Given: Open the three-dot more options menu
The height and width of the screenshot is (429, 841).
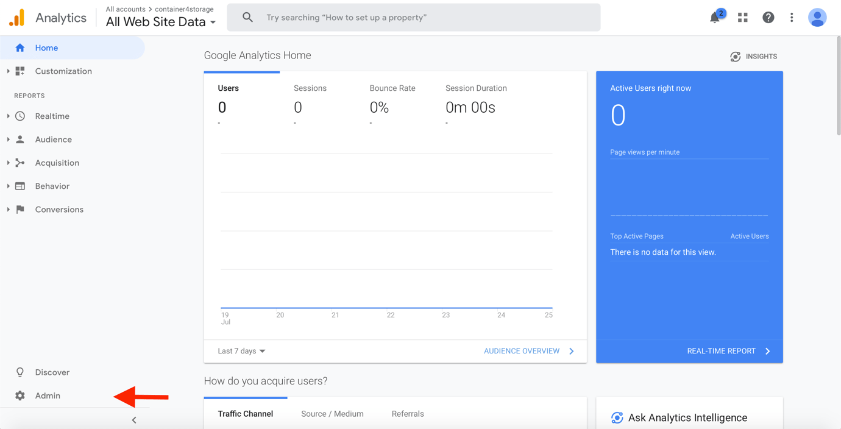Looking at the screenshot, I should pos(792,18).
